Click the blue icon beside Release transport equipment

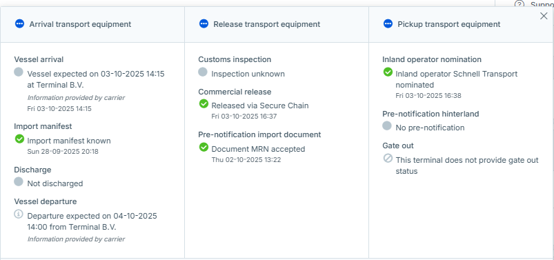(x=204, y=23)
